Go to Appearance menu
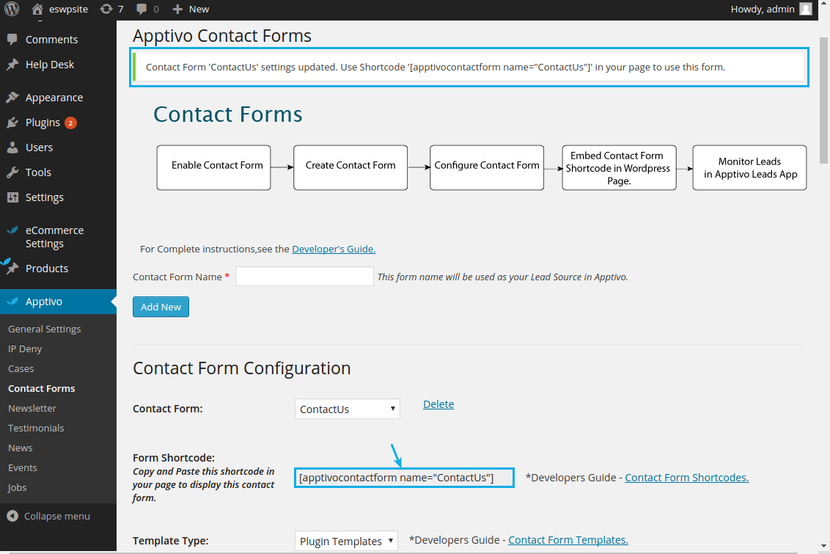 (x=54, y=98)
